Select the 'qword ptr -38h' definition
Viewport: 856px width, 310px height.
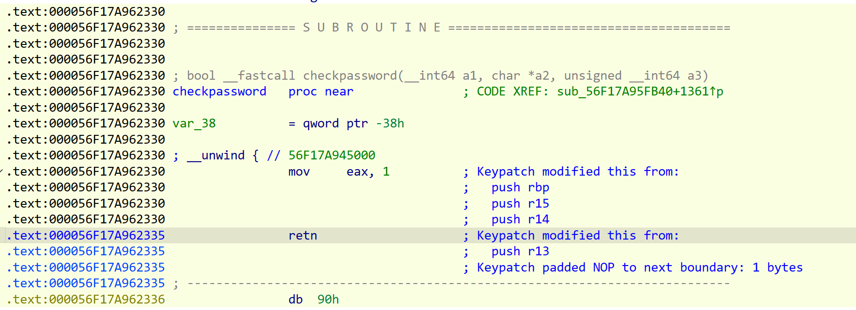coord(353,123)
